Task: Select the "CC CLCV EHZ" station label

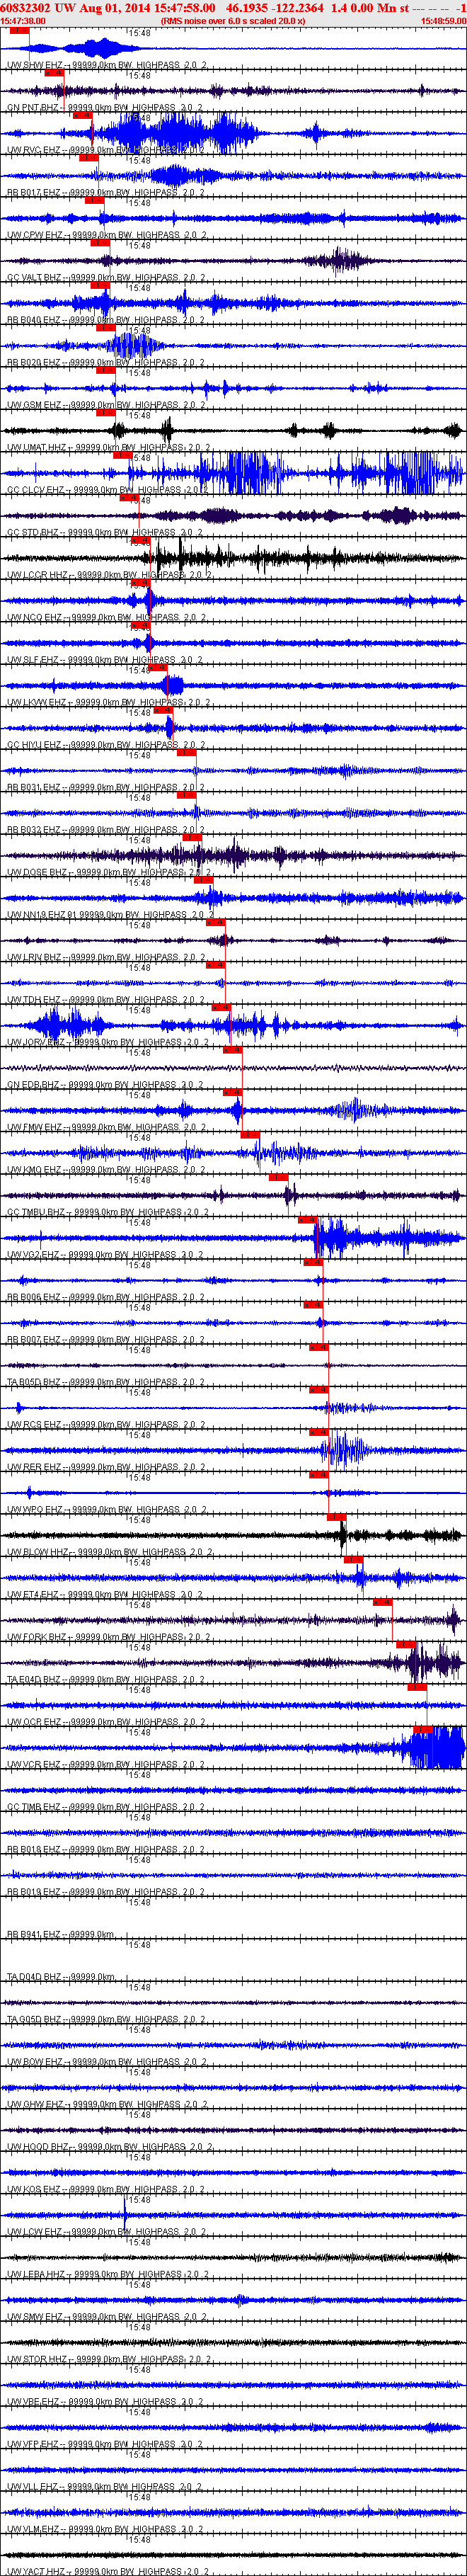Action: tap(35, 490)
